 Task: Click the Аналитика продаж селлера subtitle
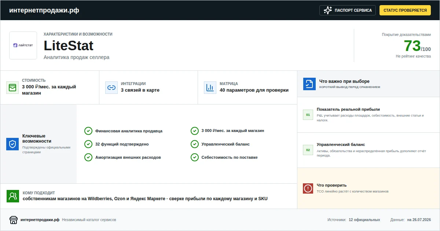point(76,57)
